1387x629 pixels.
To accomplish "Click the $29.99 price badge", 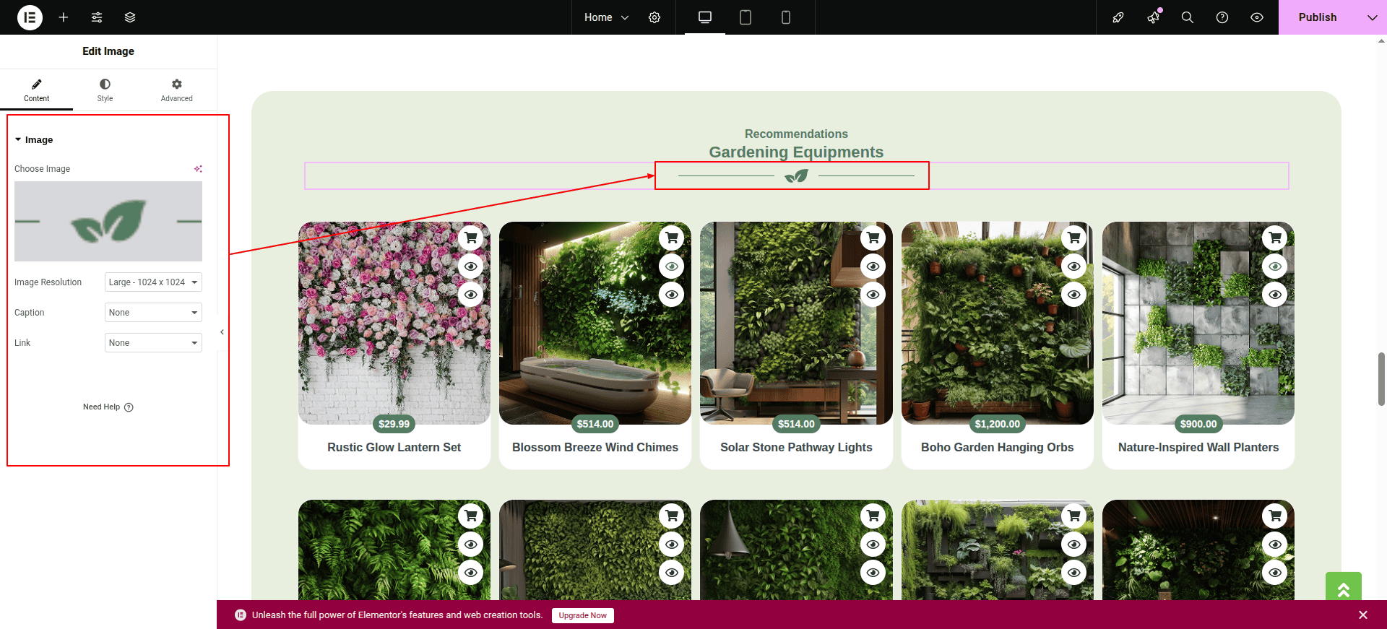I will point(394,424).
